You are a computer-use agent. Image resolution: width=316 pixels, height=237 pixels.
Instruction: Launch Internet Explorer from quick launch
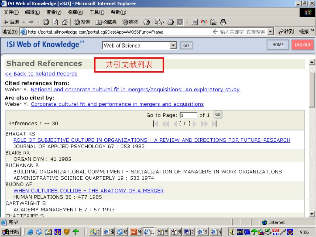30,232
